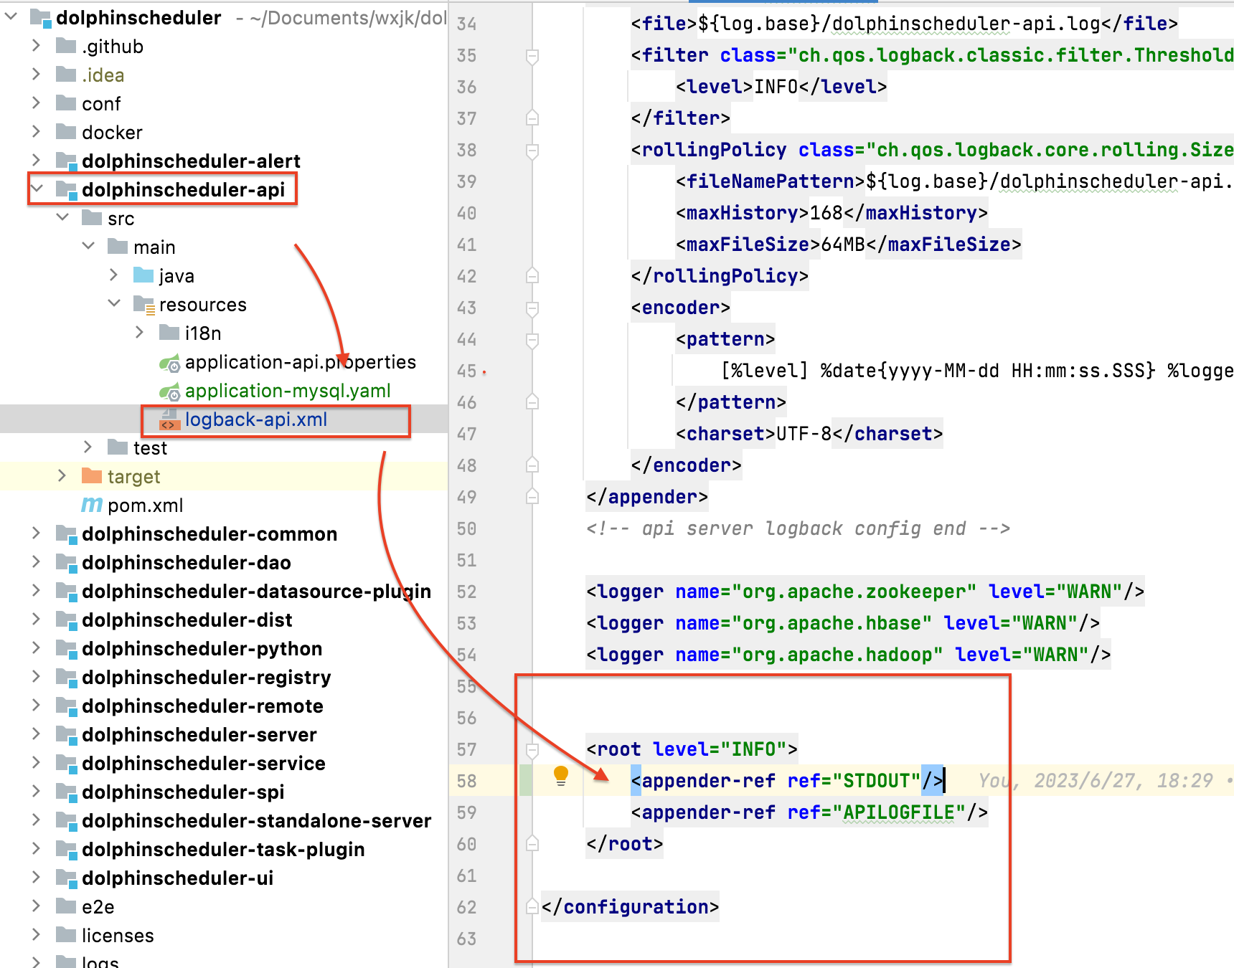This screenshot has width=1234, height=968.
Task: Click the application-mysql.yaml Spring icon
Action: coord(169,392)
